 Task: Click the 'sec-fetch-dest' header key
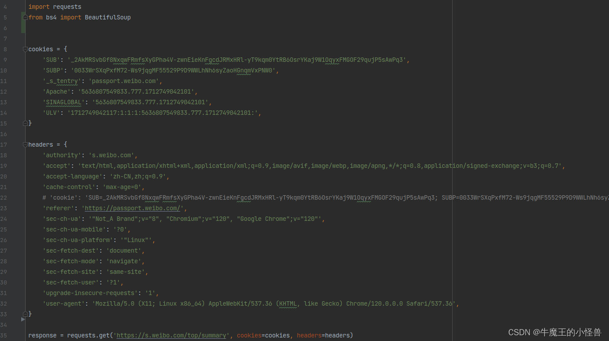point(71,250)
